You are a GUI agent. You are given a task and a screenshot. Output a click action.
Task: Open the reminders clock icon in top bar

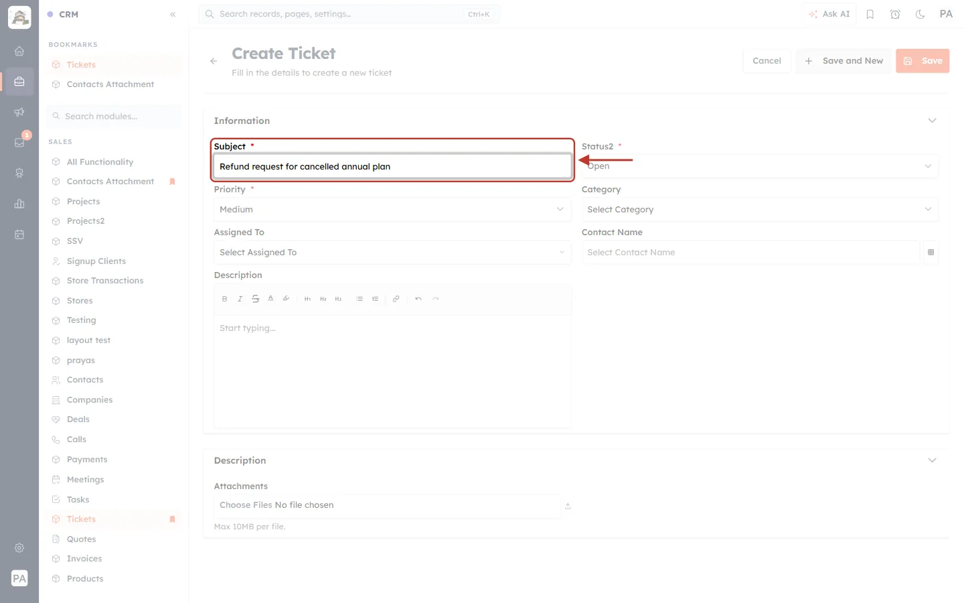pos(895,14)
